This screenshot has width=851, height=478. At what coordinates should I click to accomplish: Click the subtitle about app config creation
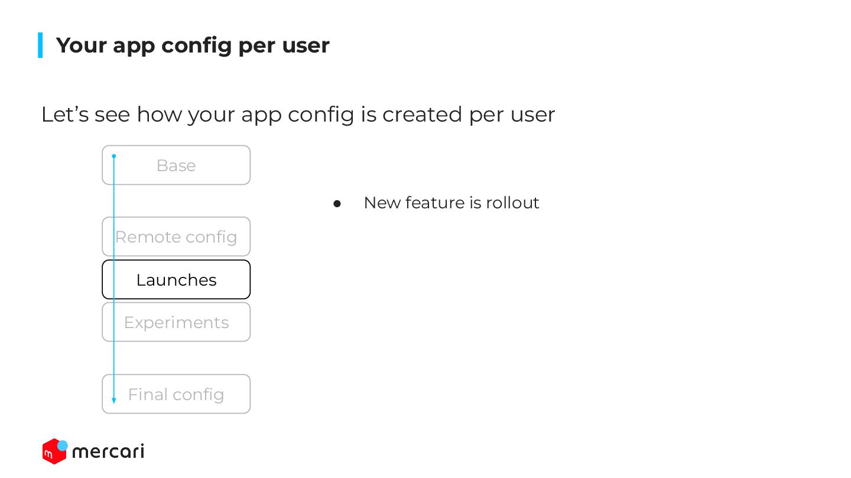298,114
